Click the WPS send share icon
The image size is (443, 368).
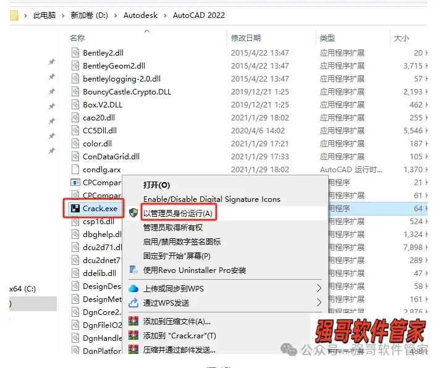point(133,303)
